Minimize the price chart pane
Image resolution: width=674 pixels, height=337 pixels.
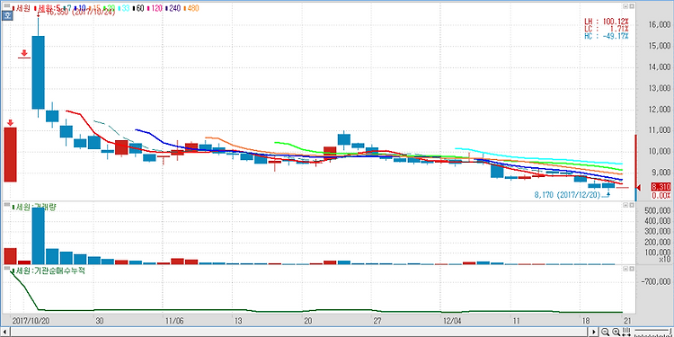tap(625, 6)
